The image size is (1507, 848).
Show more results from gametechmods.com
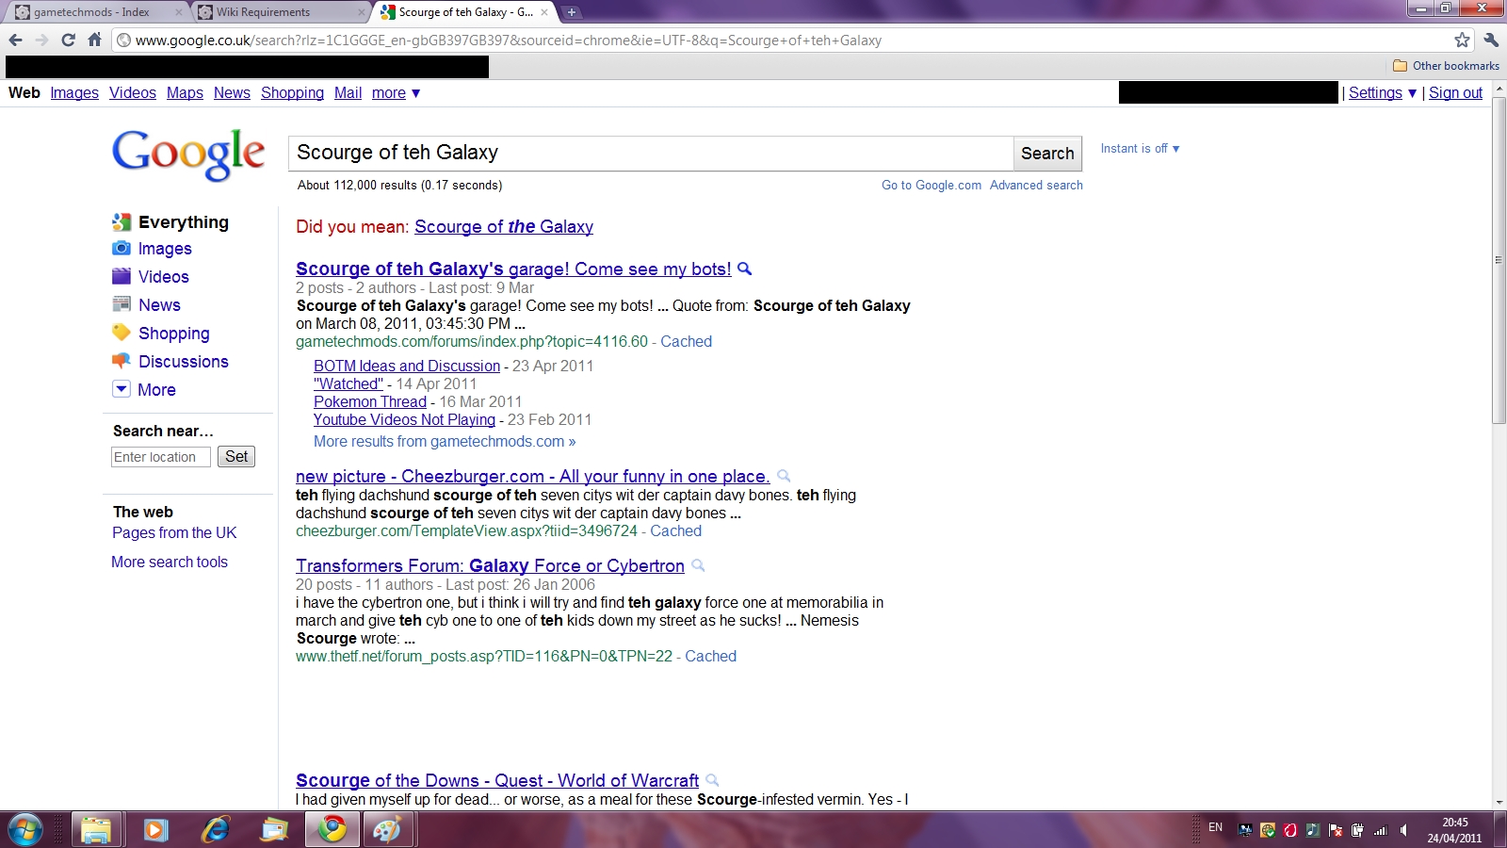pos(445,441)
